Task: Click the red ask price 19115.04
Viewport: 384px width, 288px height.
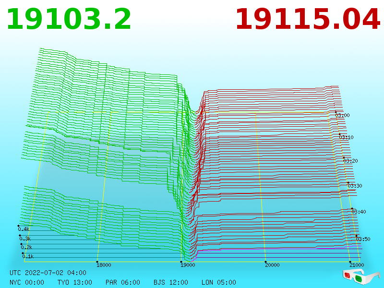Action: (x=308, y=19)
